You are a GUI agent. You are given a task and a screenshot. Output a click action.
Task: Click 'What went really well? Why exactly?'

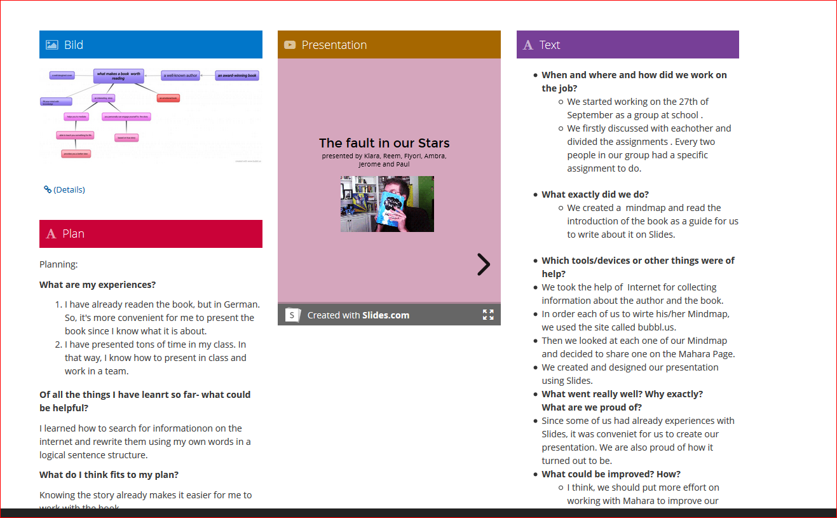(622, 394)
